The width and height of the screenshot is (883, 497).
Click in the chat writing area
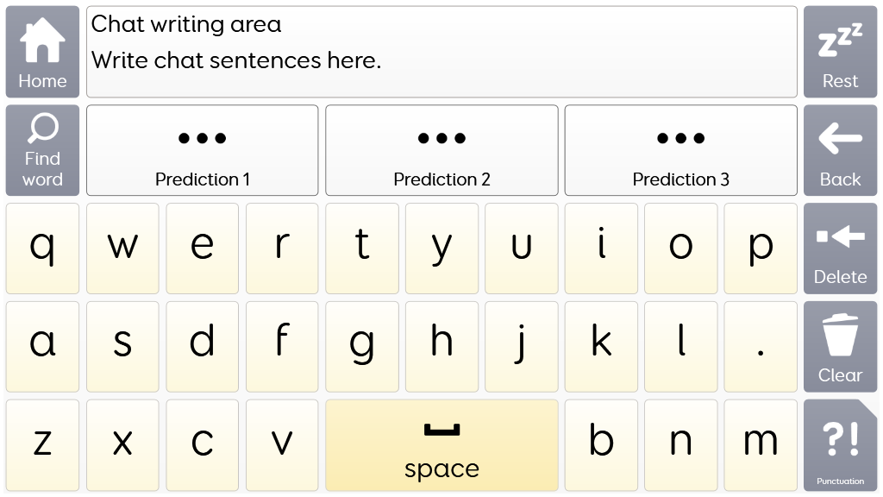point(441,52)
